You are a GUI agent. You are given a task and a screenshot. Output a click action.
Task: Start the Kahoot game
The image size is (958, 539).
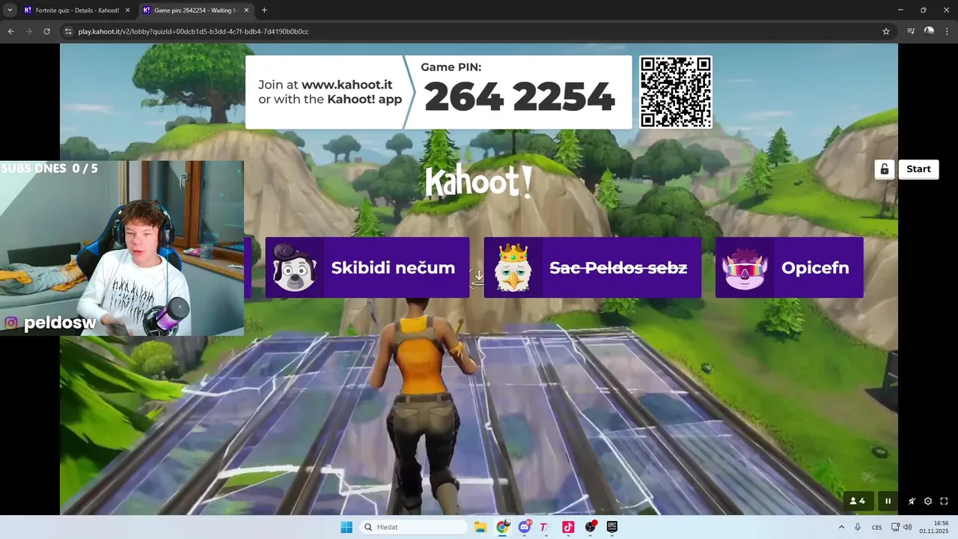click(x=918, y=169)
